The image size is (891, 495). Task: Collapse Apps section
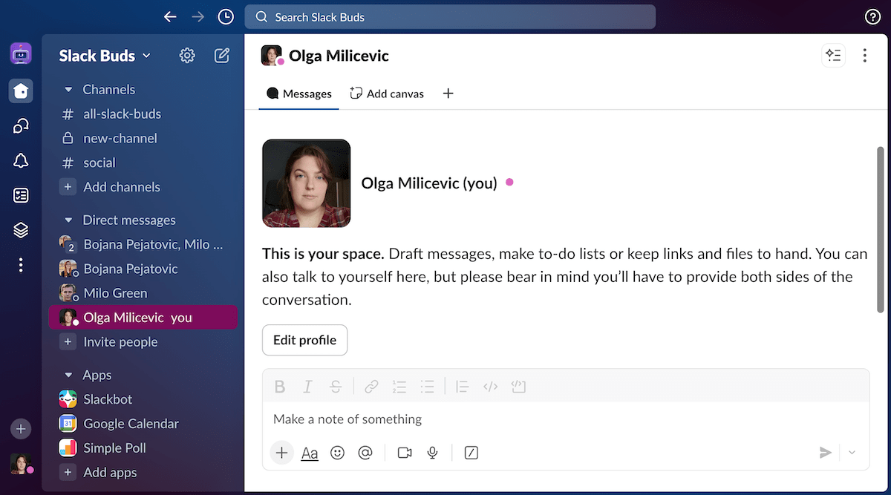coord(68,376)
